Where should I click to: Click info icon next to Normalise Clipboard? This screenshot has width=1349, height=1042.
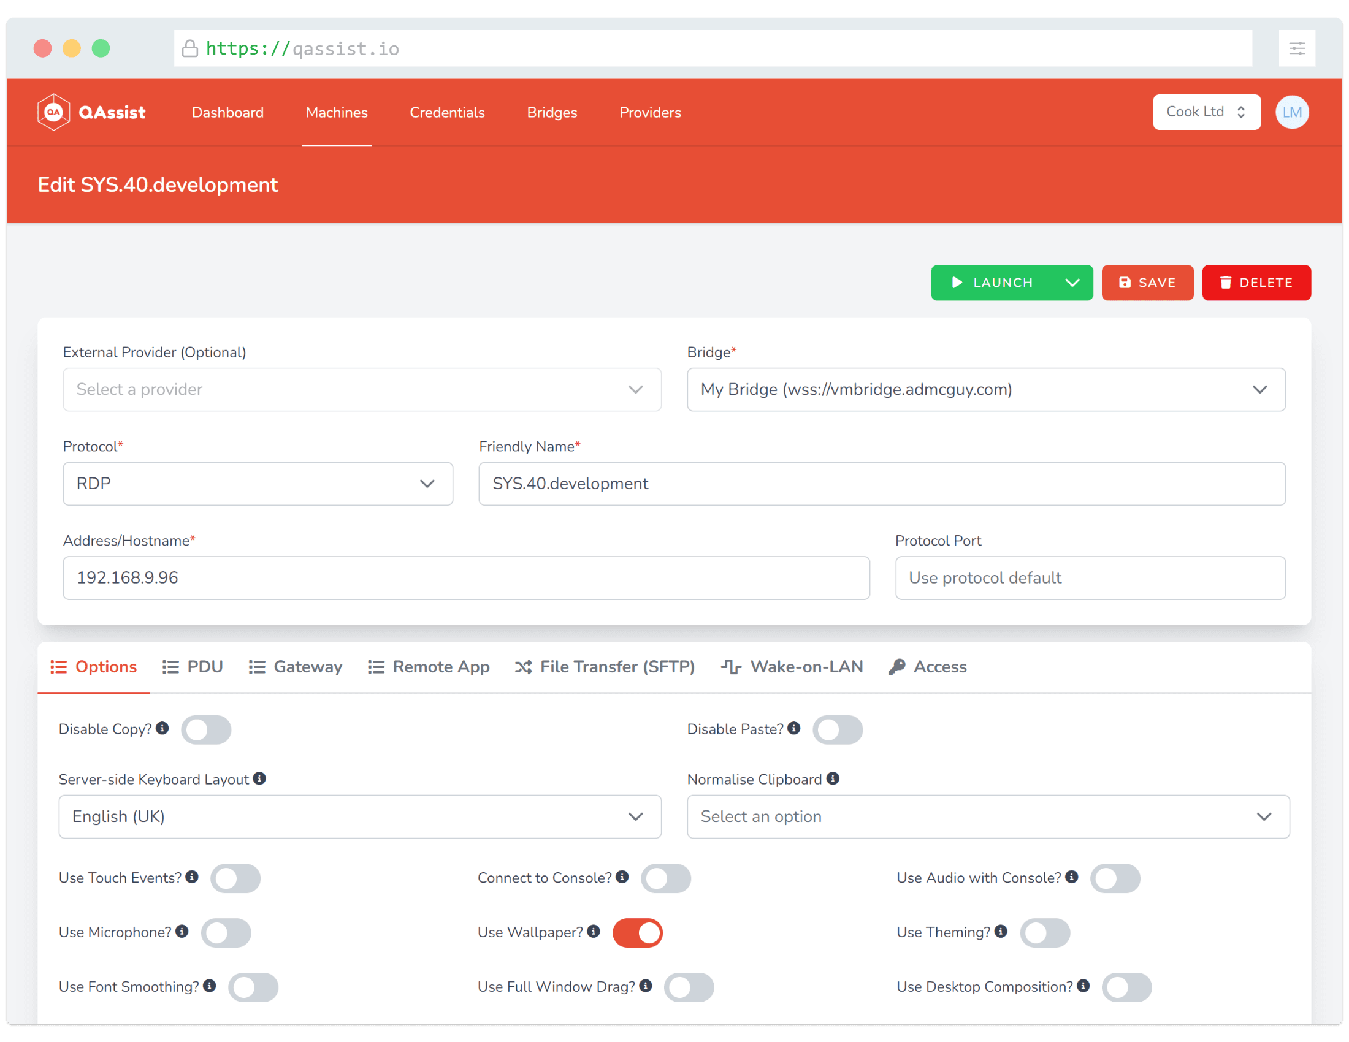pos(833,778)
